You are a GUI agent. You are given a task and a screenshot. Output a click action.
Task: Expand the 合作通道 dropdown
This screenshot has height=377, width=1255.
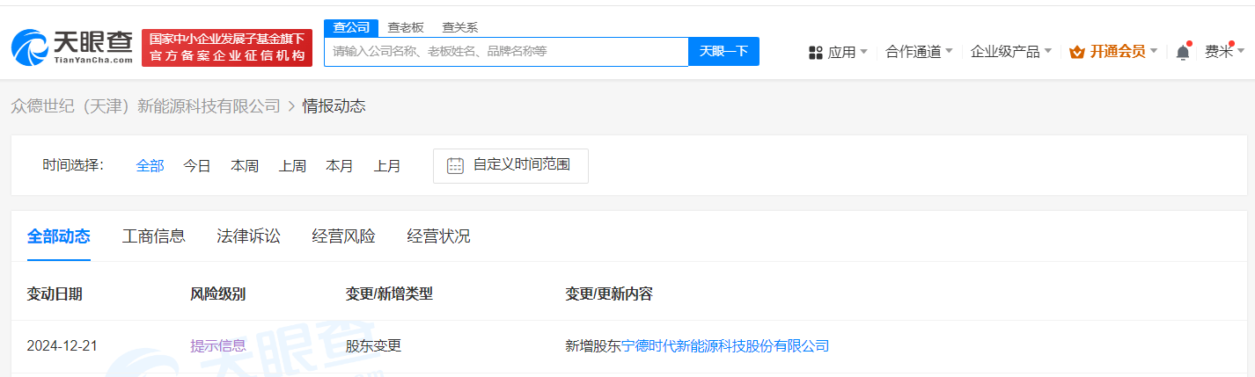920,52
